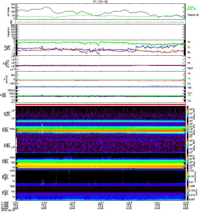Click the blue Bx legend label
The width and height of the screenshot is (201, 214).
189,52
